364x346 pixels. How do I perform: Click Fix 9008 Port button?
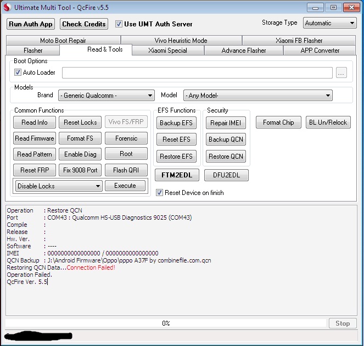[x=80, y=170]
